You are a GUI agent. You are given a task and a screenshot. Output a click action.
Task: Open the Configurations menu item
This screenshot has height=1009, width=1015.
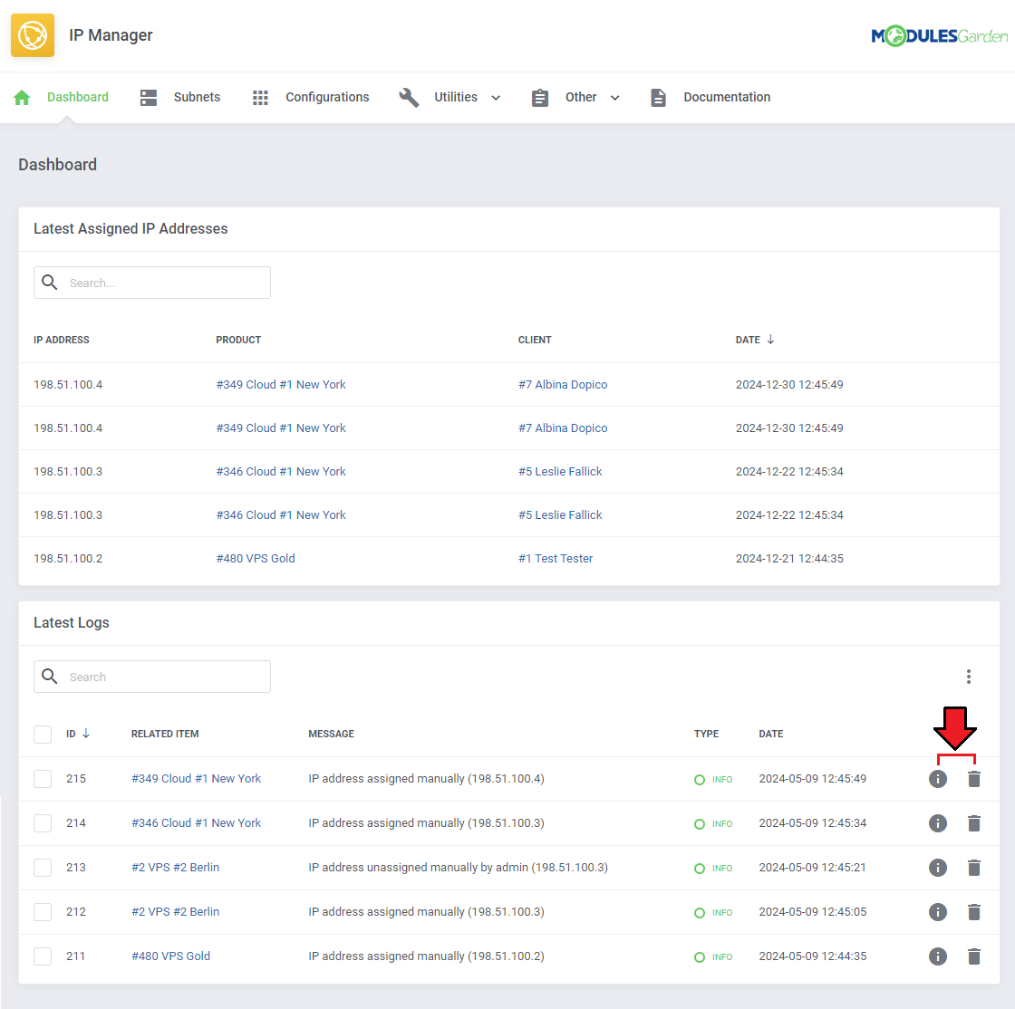(x=327, y=97)
